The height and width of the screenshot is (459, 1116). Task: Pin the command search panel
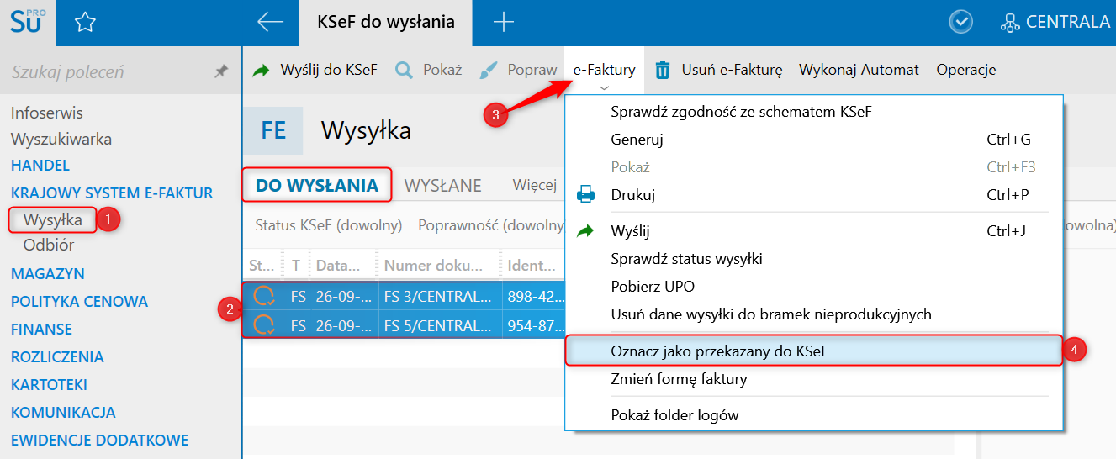tap(221, 72)
